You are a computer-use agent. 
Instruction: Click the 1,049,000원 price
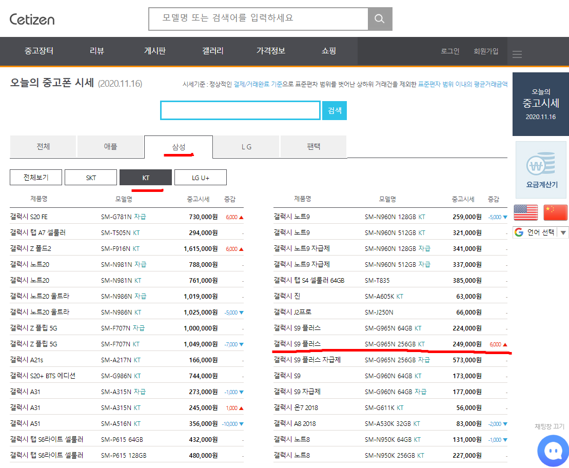point(201,344)
